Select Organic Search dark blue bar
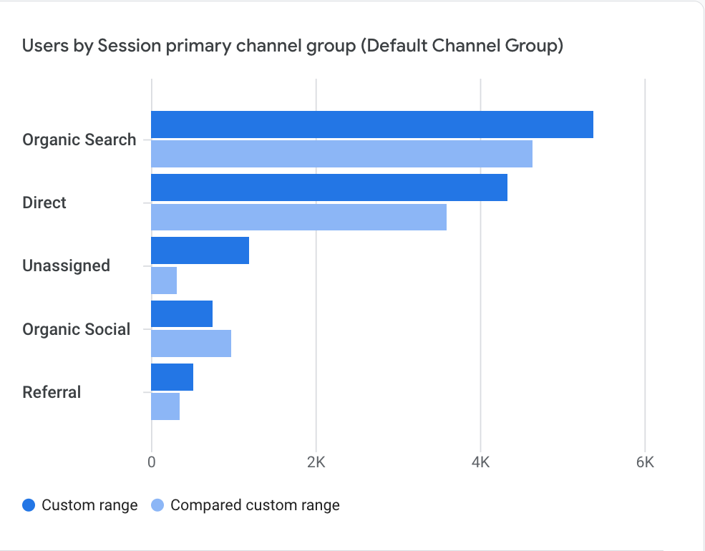The height and width of the screenshot is (551, 705). [x=371, y=125]
